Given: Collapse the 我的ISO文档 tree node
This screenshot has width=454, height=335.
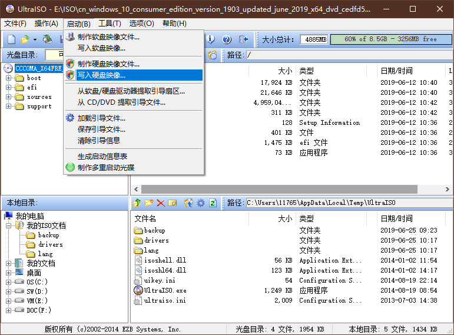Looking at the screenshot, I should tap(8, 225).
